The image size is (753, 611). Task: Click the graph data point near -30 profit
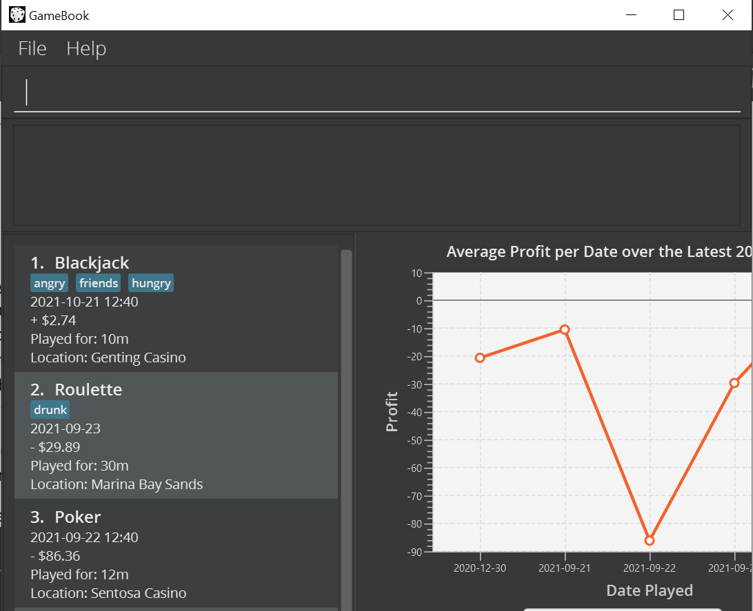pyautogui.click(x=734, y=383)
